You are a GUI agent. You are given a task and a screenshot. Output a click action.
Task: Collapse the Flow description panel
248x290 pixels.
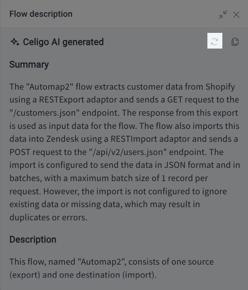(223, 14)
